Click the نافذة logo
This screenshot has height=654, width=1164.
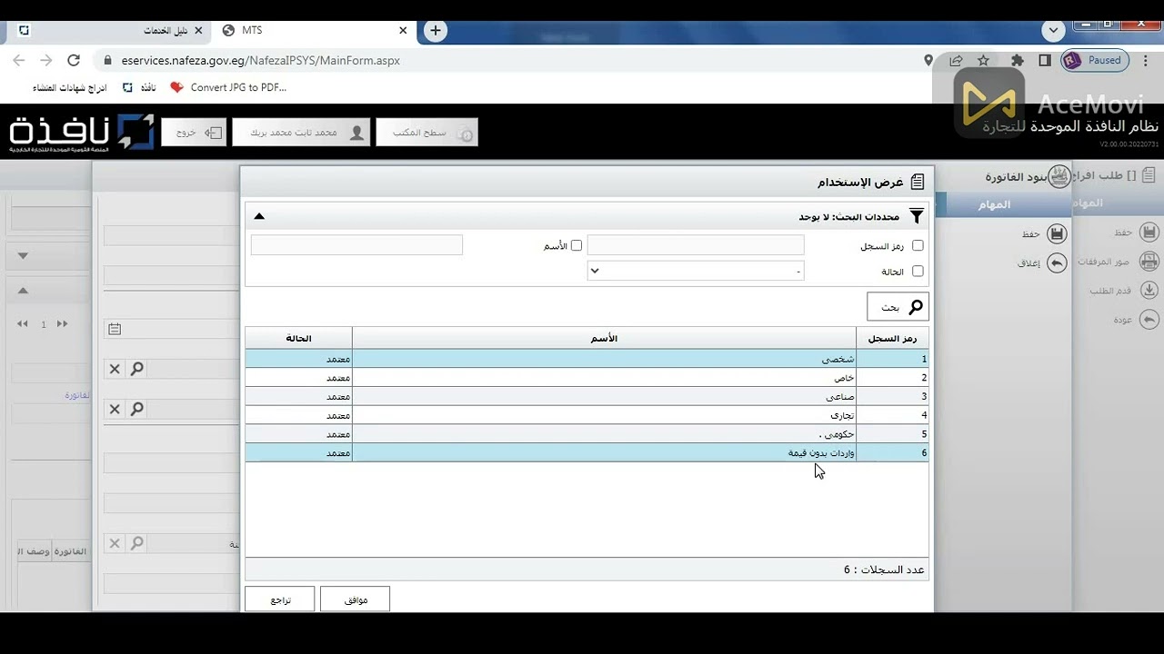pos(81,133)
